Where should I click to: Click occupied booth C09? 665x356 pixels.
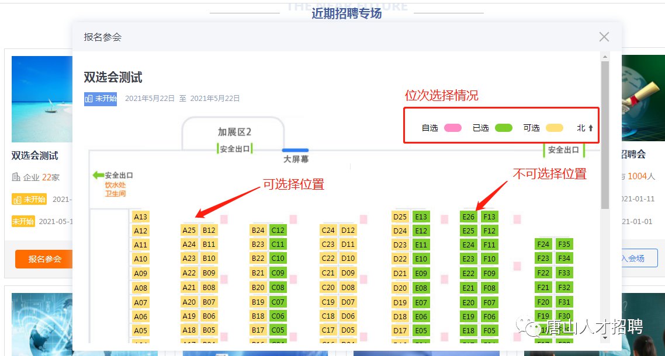[x=278, y=273]
